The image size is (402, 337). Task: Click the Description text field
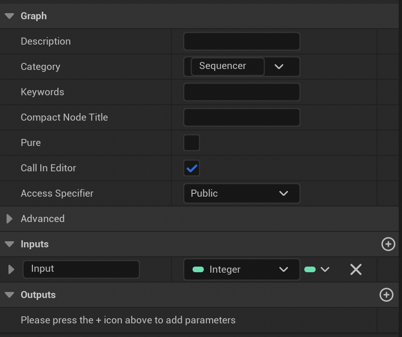pyautogui.click(x=241, y=41)
